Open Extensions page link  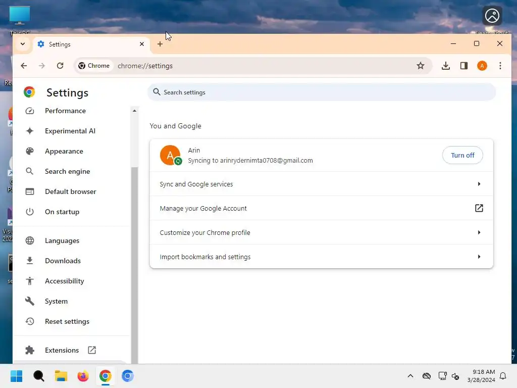click(62, 350)
